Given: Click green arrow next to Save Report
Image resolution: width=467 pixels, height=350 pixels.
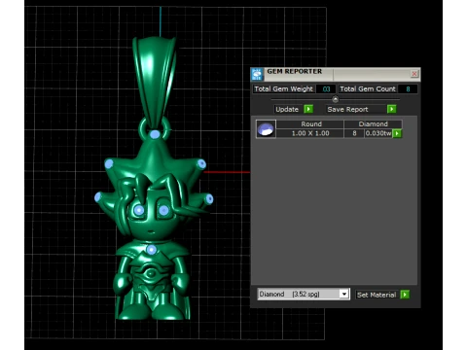Looking at the screenshot, I should 392,109.
